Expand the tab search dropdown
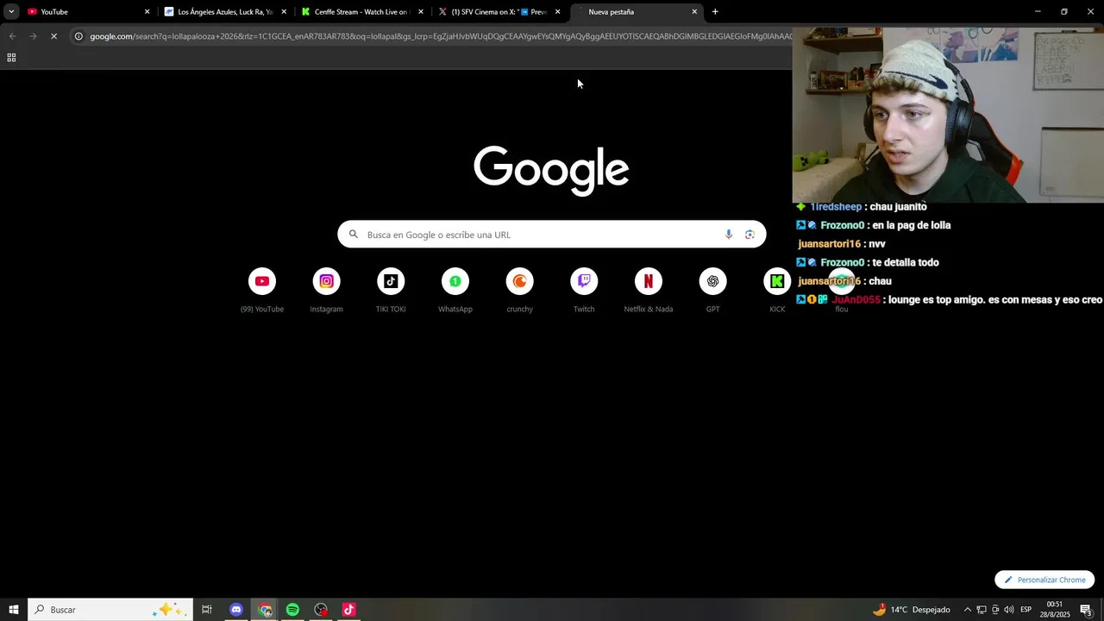 tap(11, 12)
